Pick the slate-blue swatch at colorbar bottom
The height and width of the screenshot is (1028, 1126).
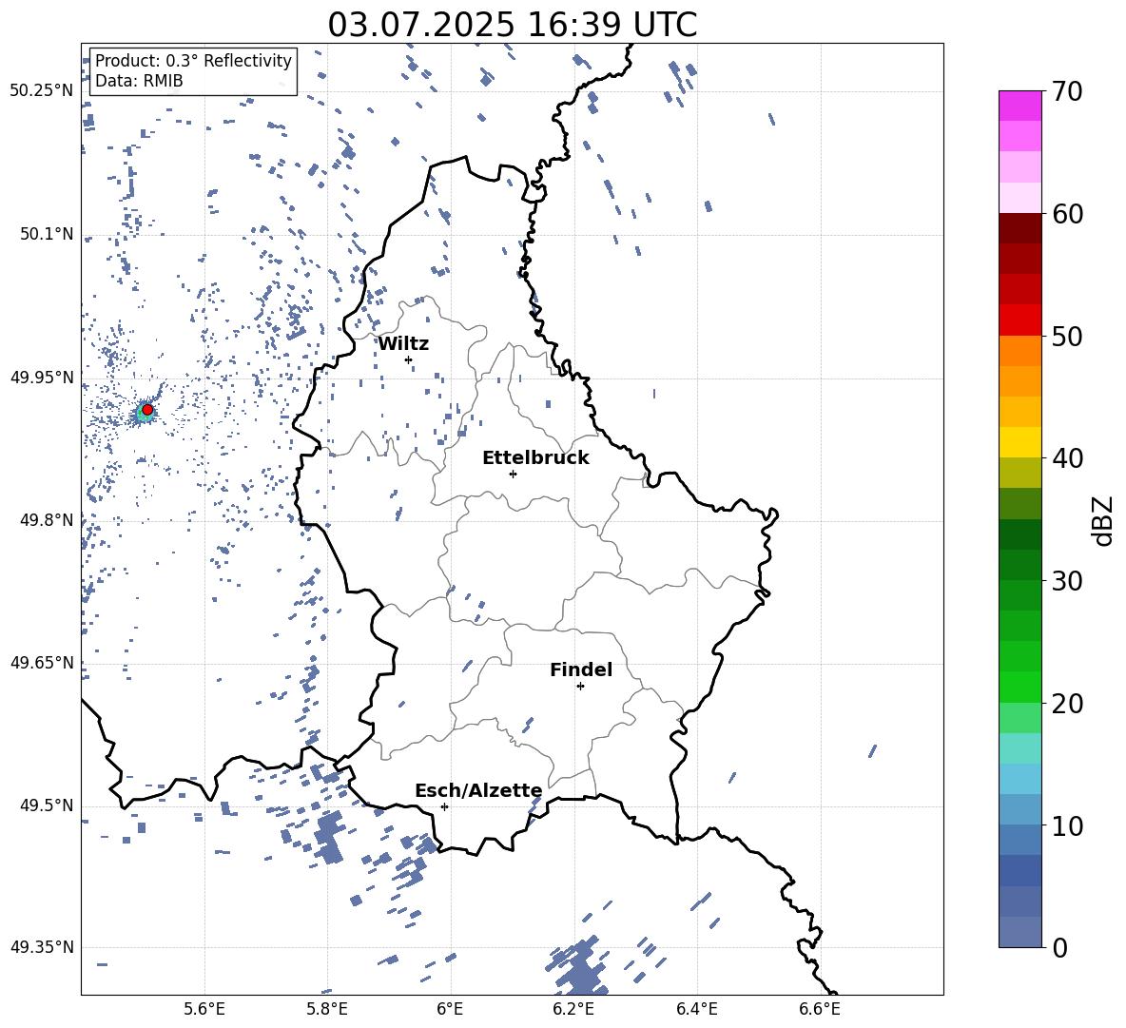coord(1020,932)
